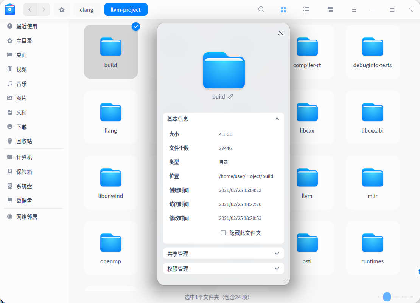
Task: Switch to detailed list view icon
Action: (330, 10)
